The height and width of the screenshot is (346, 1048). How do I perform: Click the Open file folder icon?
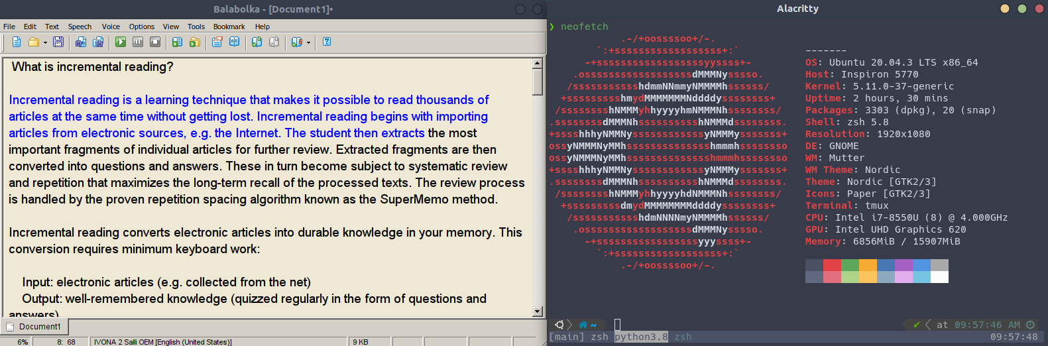pyautogui.click(x=33, y=42)
